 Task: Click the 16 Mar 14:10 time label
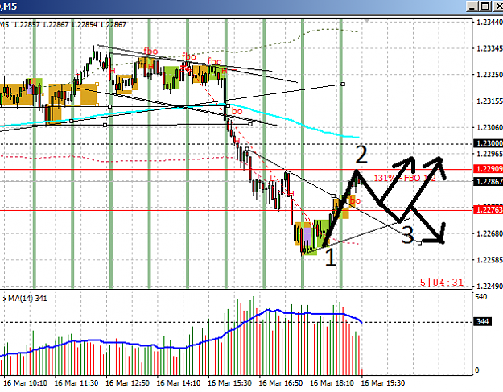tap(179, 383)
